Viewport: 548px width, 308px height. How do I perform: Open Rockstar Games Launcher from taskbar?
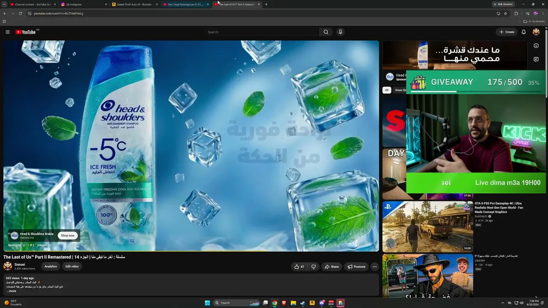click(x=312, y=303)
